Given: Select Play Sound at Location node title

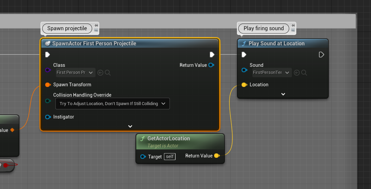Looking at the screenshot, I should [276, 43].
